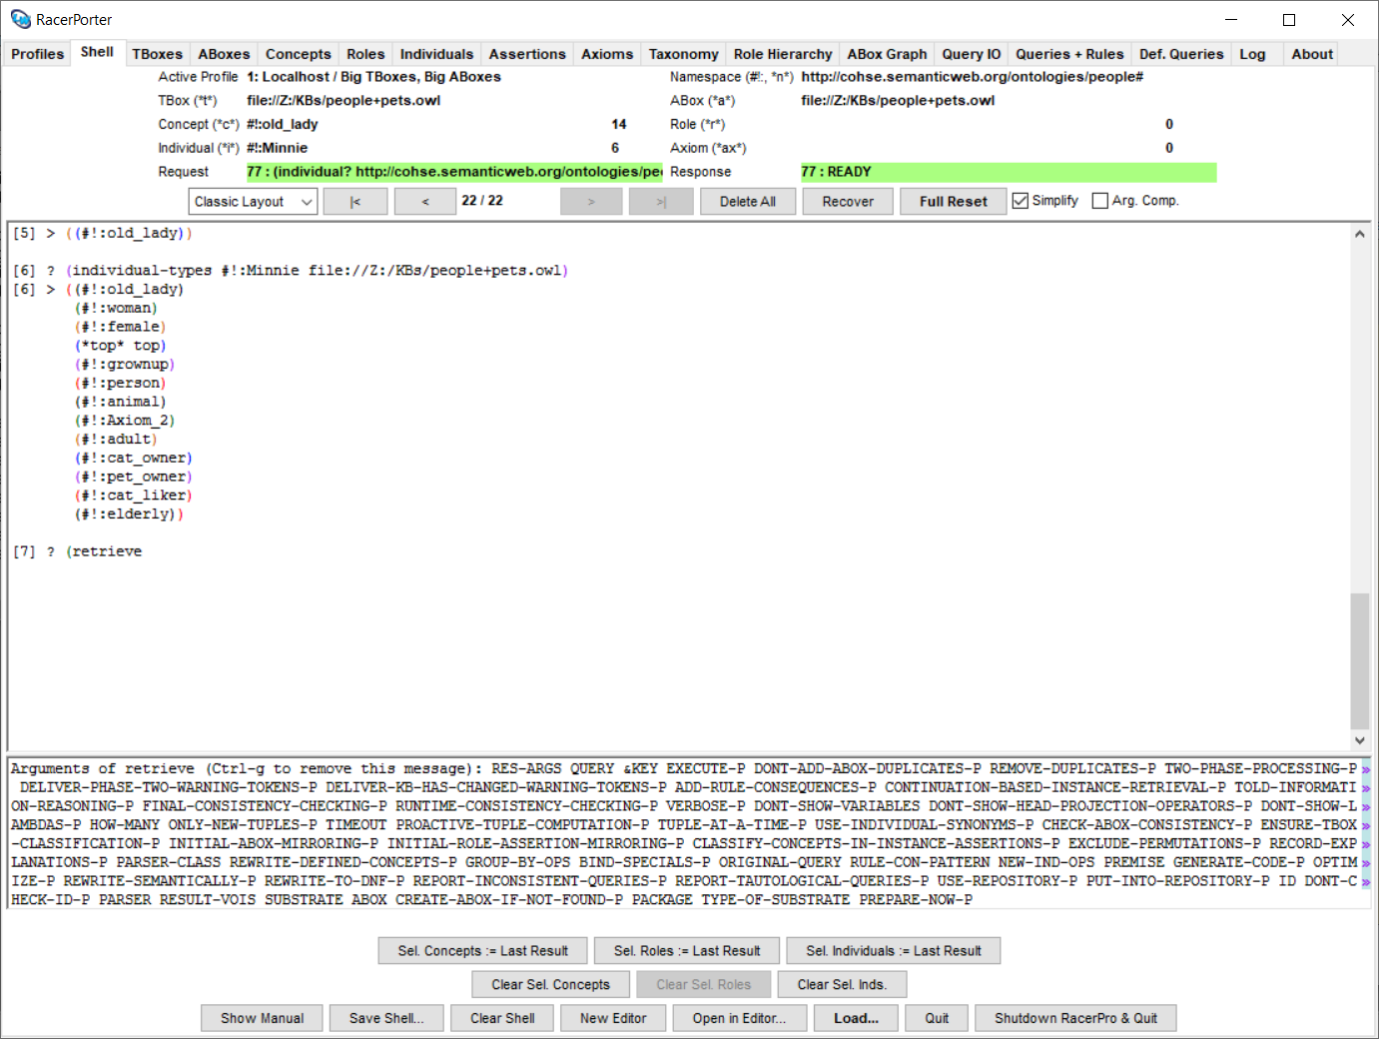Click the Concept value '#!:old_lady'
The width and height of the screenshot is (1379, 1039).
[283, 124]
